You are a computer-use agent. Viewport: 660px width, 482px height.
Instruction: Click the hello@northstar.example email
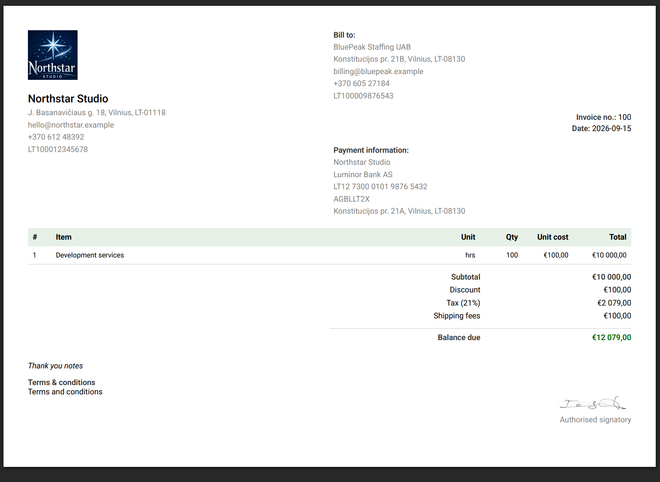[x=71, y=125]
